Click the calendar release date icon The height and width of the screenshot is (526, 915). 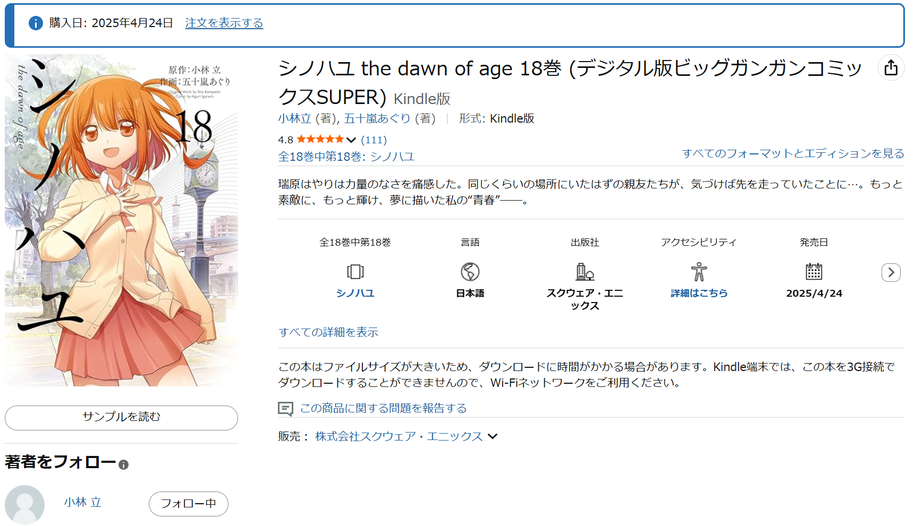coord(814,272)
